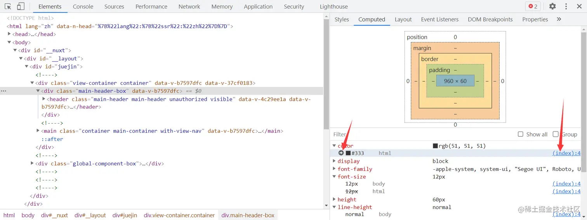
Task: Click the html breadcrumb
Action: [9, 215]
